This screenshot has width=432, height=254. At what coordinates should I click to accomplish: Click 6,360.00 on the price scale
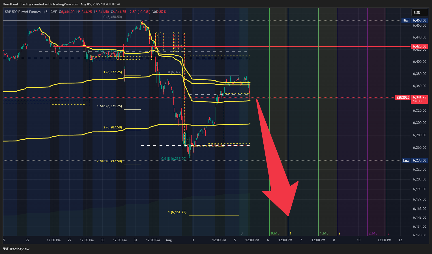pos(419,86)
